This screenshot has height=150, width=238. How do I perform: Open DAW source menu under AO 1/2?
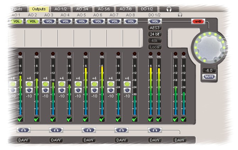point(23,140)
